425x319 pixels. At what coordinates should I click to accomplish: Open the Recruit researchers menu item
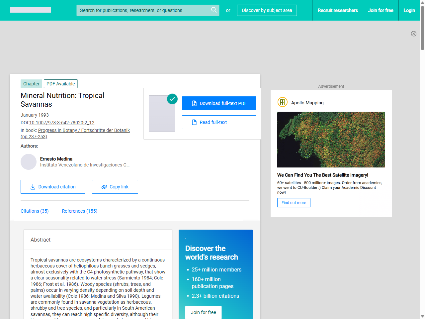click(338, 10)
